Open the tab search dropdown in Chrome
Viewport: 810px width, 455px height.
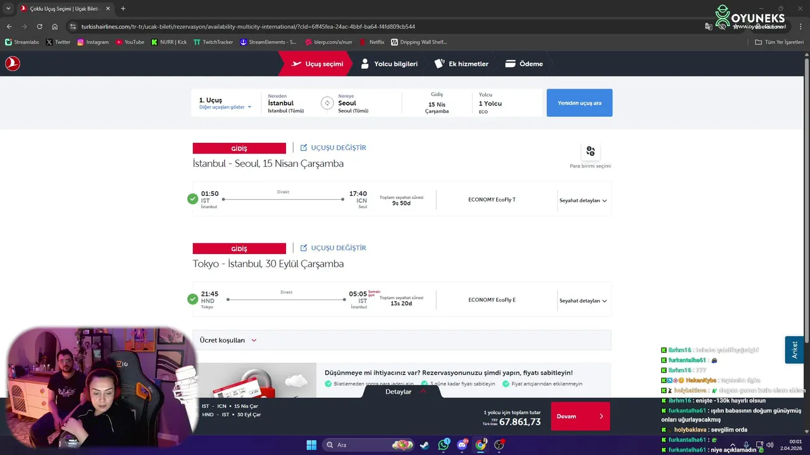click(x=8, y=9)
